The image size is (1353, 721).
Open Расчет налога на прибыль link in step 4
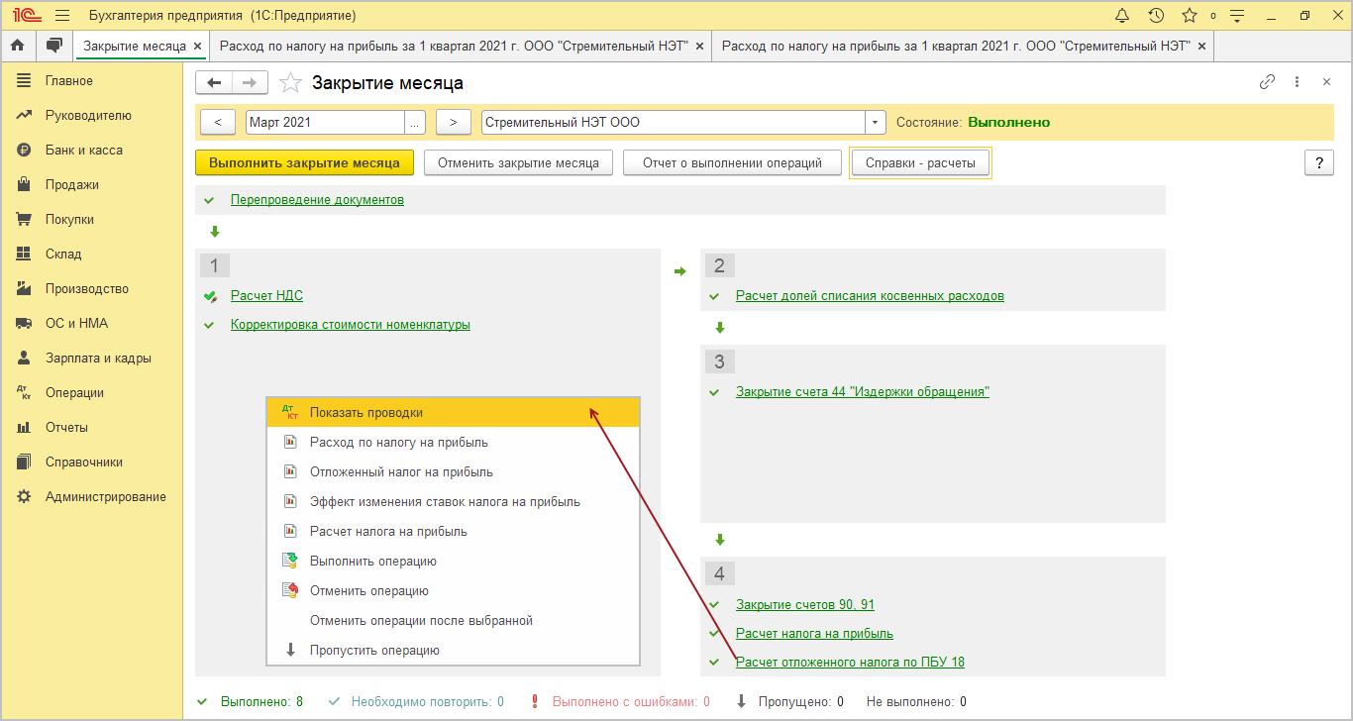[x=814, y=633]
